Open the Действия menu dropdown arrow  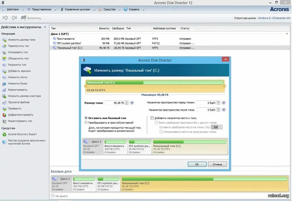pyautogui.click(x=22, y=10)
